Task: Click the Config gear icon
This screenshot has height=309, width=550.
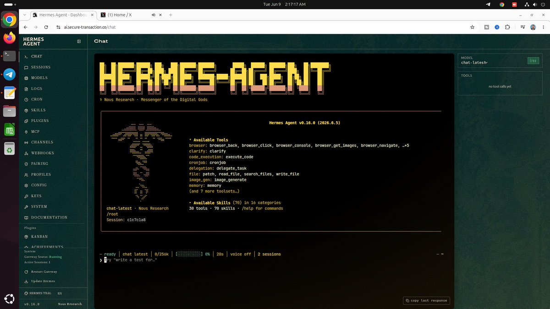Action: (26, 185)
